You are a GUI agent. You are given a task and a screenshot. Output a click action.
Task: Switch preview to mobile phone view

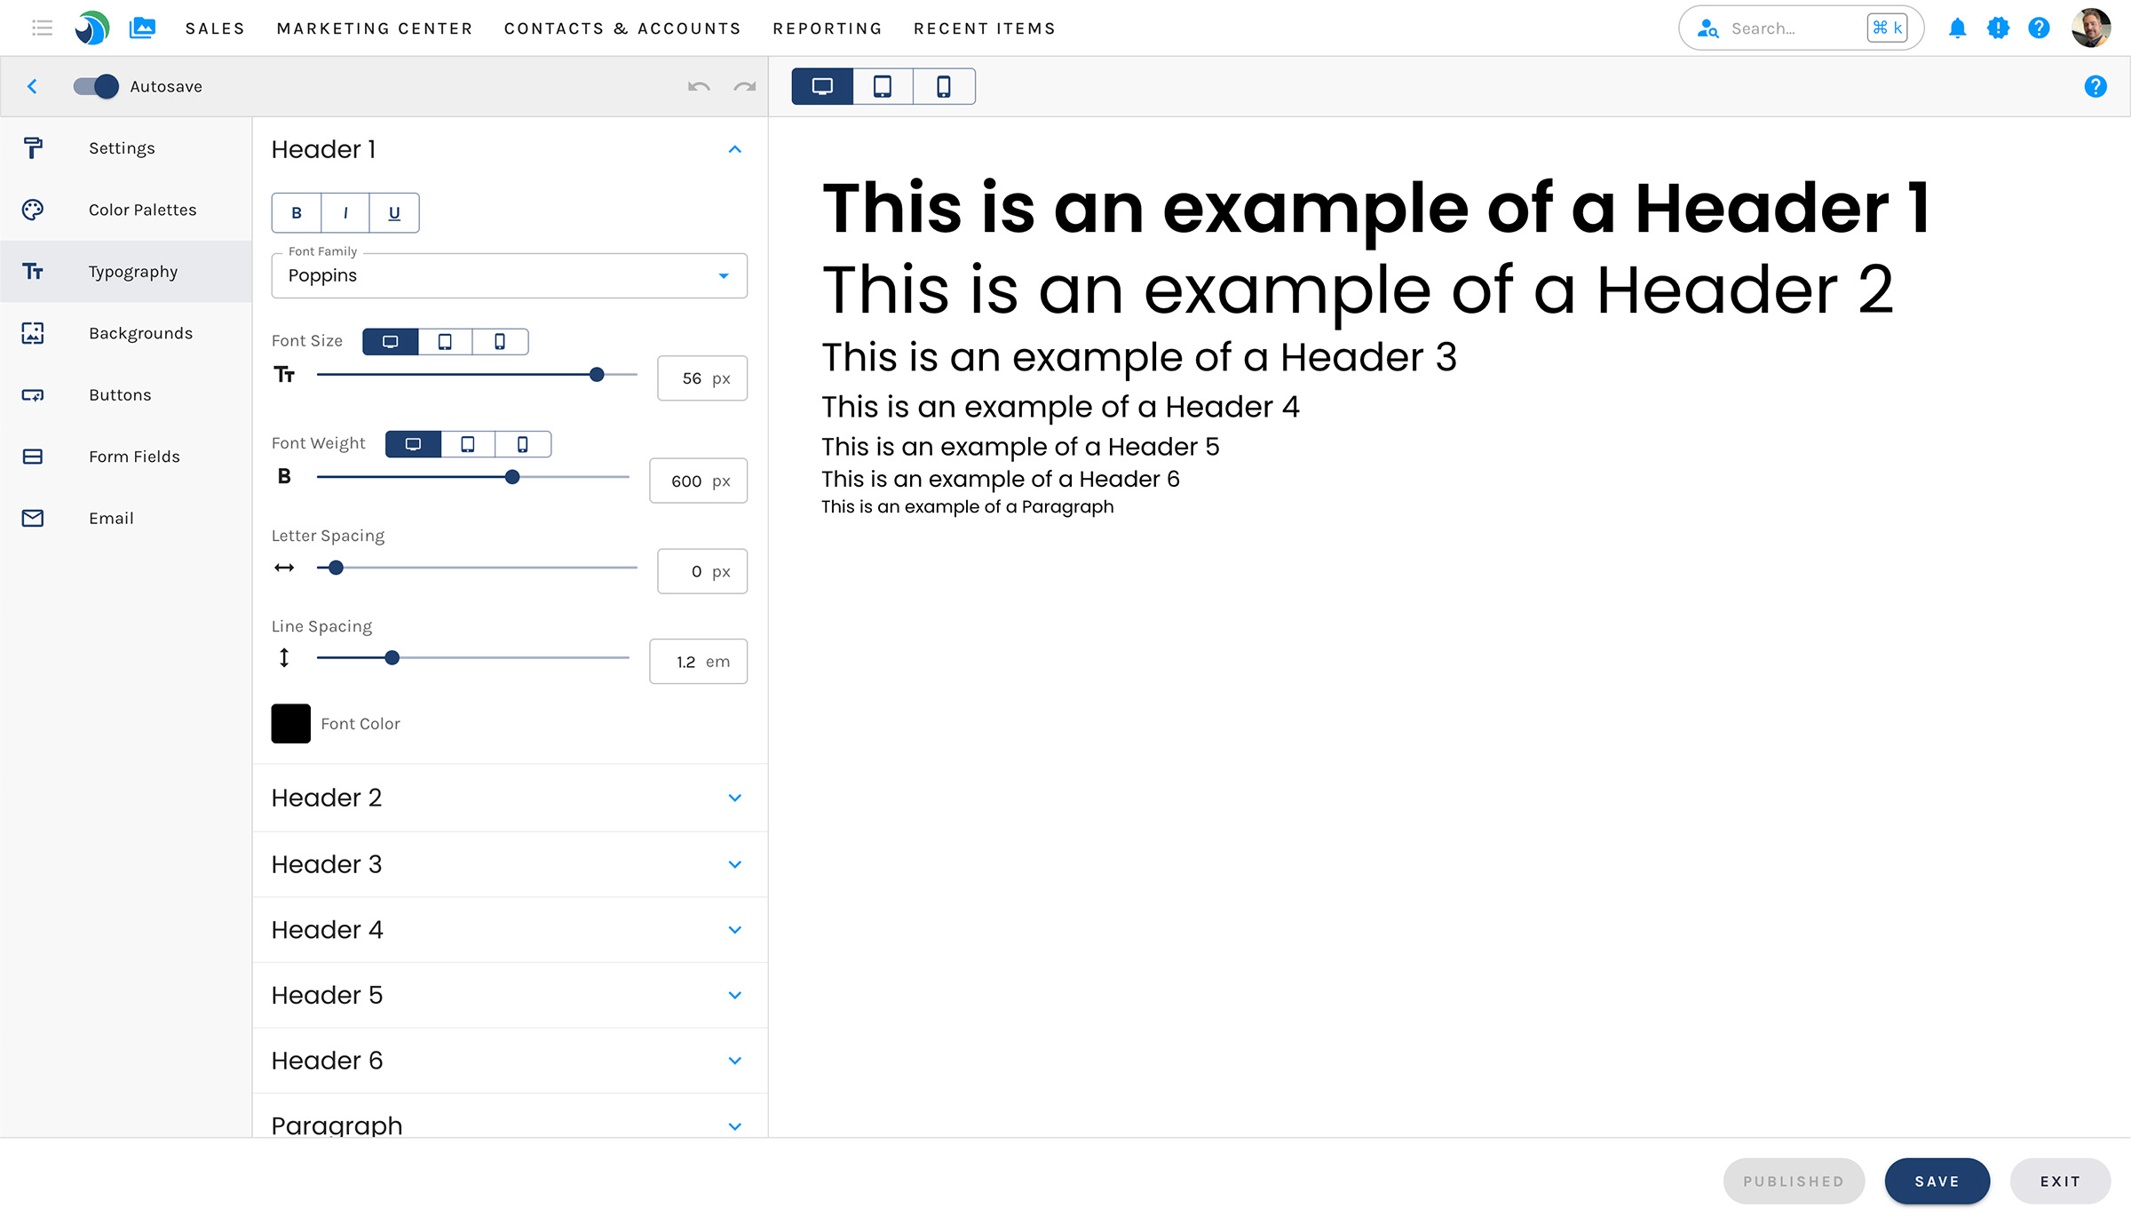[943, 86]
